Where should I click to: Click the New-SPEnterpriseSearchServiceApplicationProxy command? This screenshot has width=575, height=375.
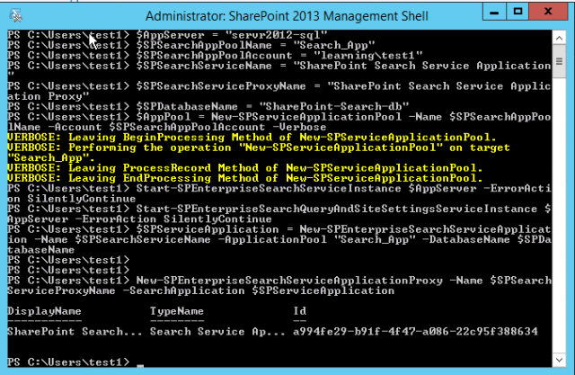pos(289,281)
